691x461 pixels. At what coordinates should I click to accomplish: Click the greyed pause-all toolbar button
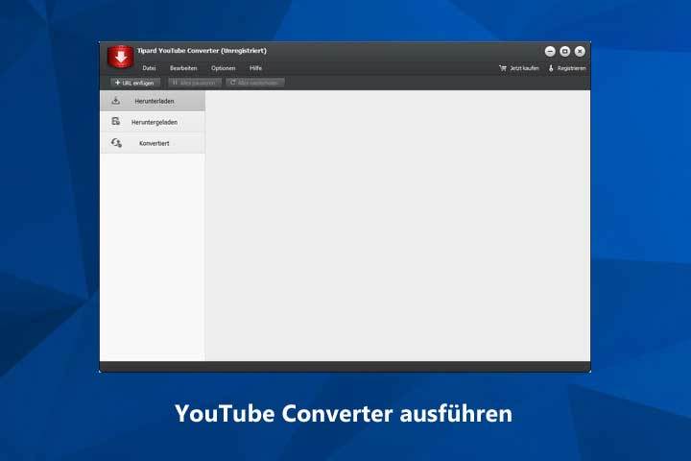[194, 83]
